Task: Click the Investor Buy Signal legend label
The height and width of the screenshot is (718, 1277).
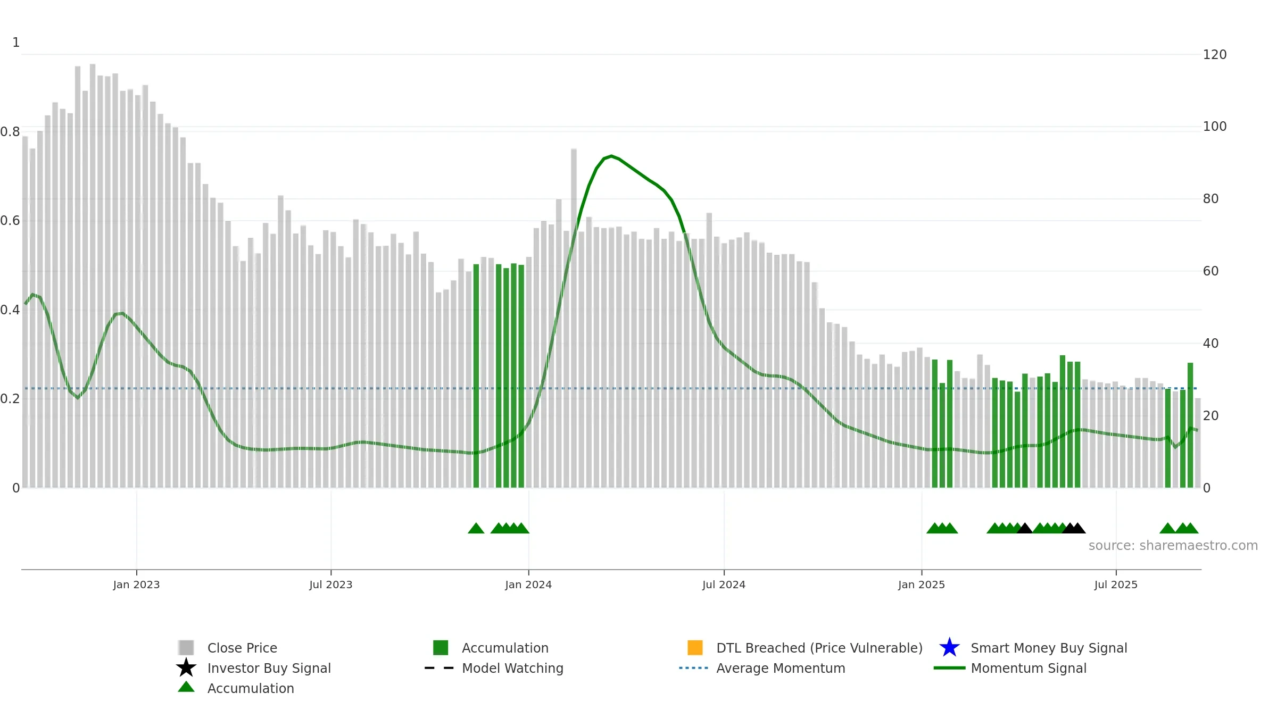Action: coord(269,668)
